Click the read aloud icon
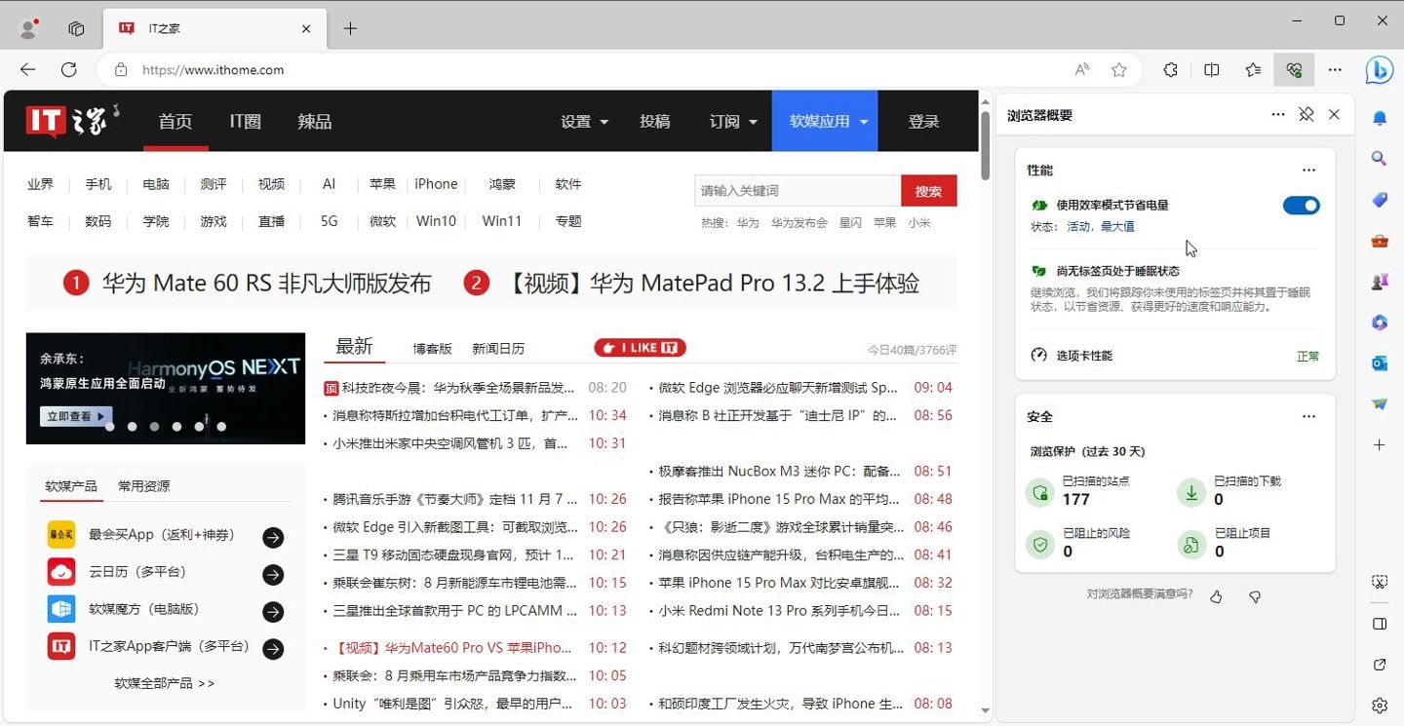The height and width of the screenshot is (726, 1404). click(x=1082, y=69)
